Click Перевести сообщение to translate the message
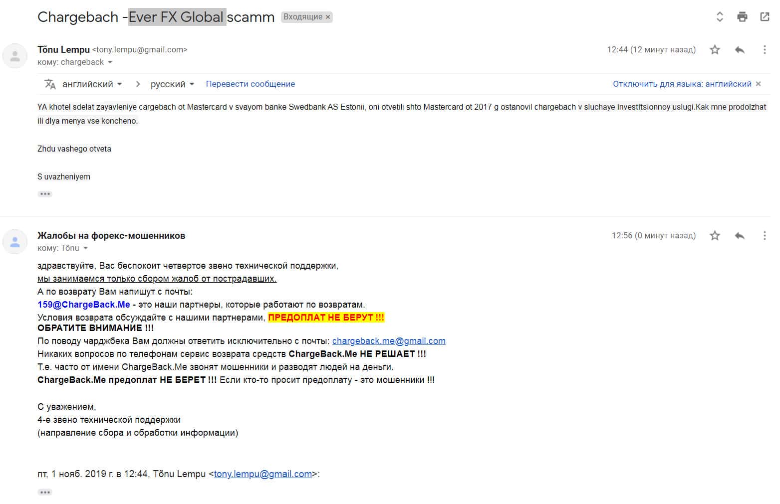 coord(250,84)
